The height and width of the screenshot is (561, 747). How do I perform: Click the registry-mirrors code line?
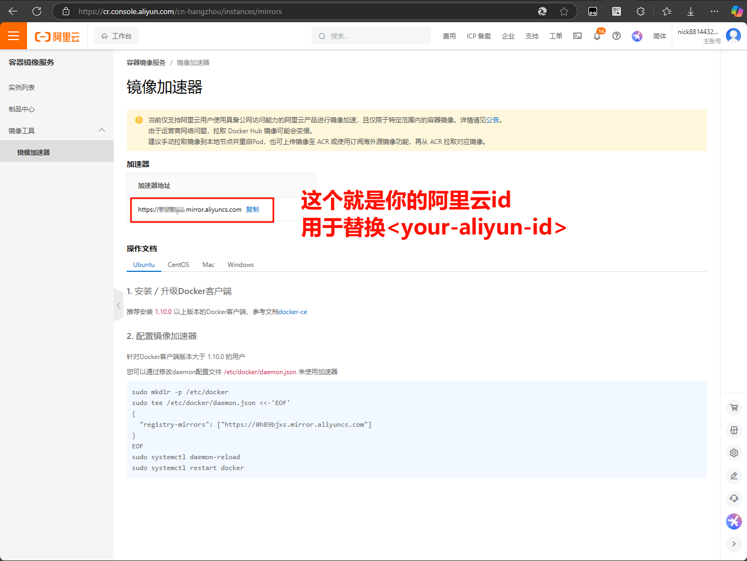click(255, 425)
